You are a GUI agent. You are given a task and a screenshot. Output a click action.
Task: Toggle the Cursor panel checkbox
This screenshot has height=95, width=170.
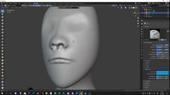click(147, 69)
